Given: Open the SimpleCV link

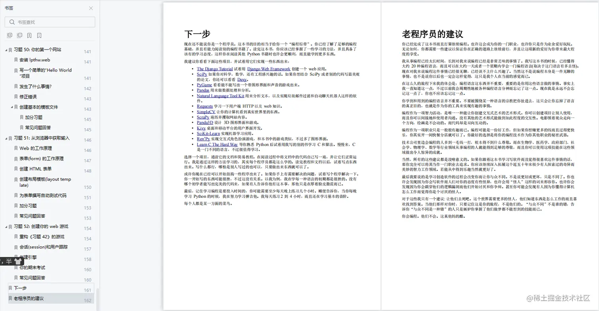Looking at the screenshot, I should (x=206, y=112).
